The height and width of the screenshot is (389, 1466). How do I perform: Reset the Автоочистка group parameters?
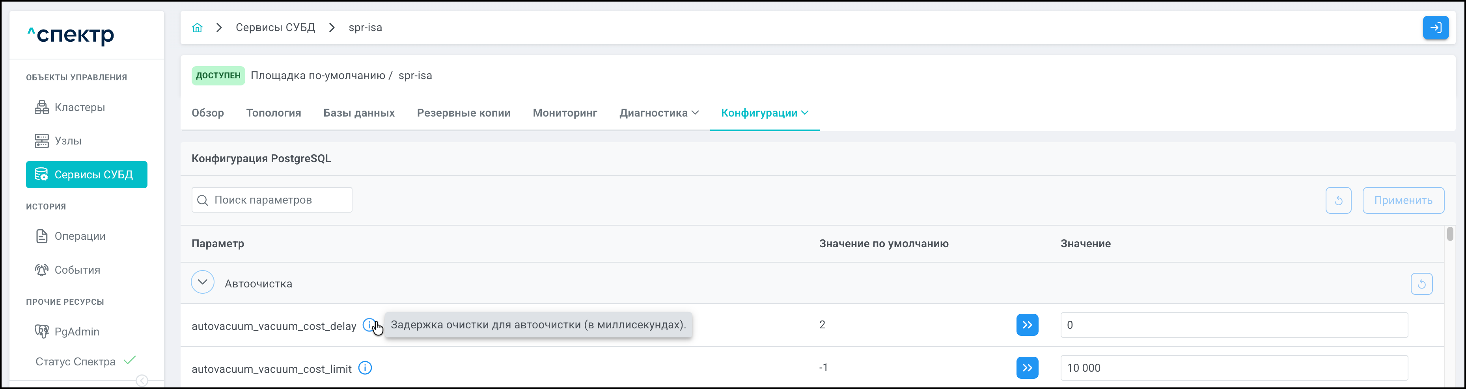tap(1421, 284)
